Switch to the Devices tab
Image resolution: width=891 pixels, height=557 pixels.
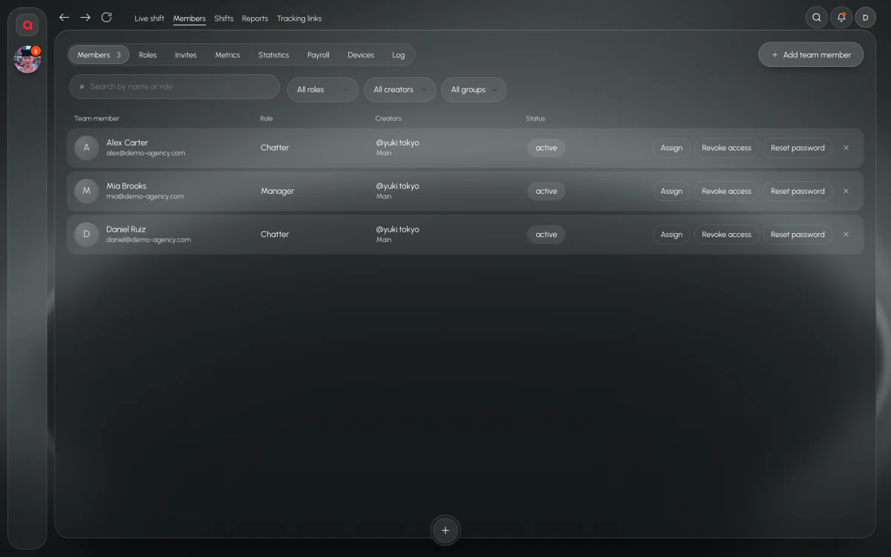(361, 55)
